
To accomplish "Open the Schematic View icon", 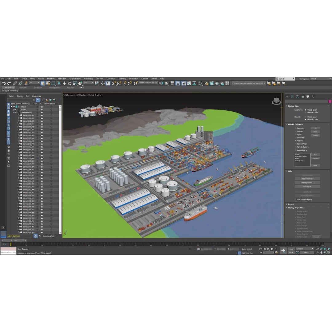I will (194, 83).
